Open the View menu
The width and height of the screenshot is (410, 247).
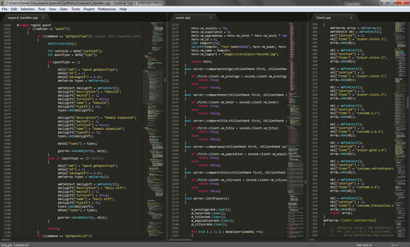tap(53, 9)
